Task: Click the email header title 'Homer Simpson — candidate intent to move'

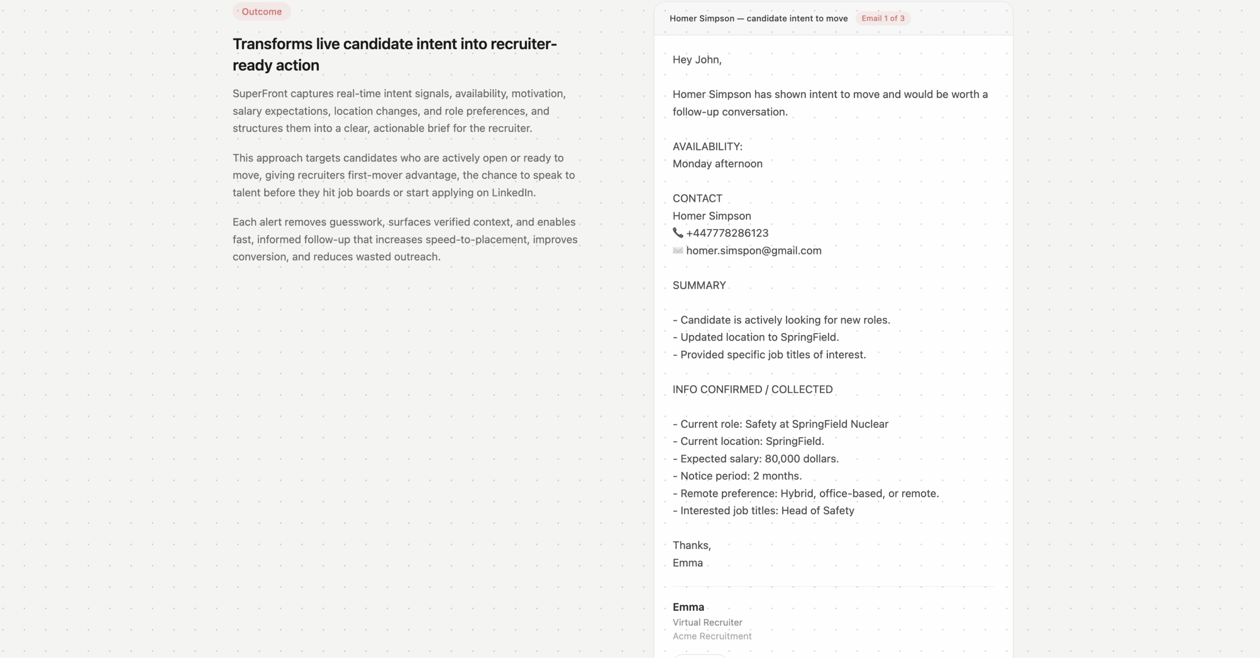Action: point(758,18)
